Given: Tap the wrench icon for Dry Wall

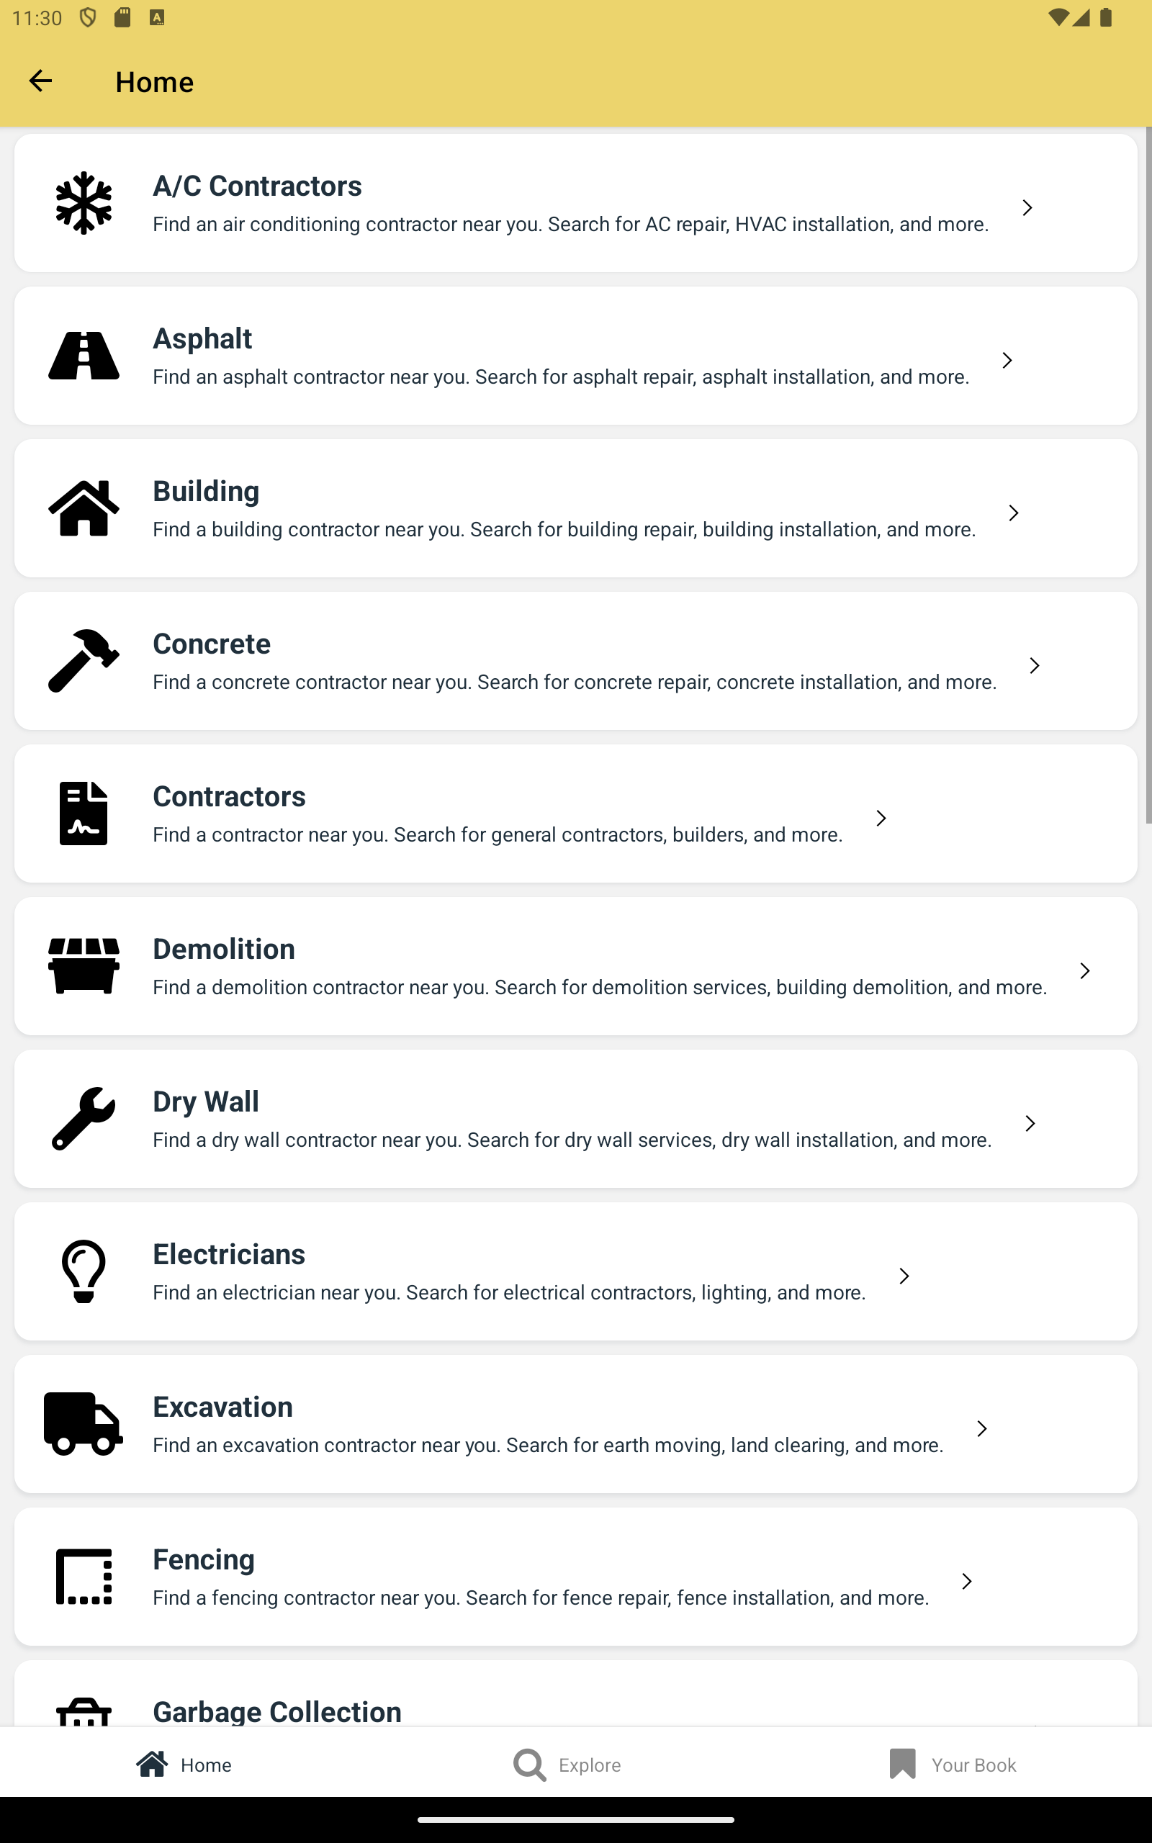Looking at the screenshot, I should click(x=84, y=1119).
